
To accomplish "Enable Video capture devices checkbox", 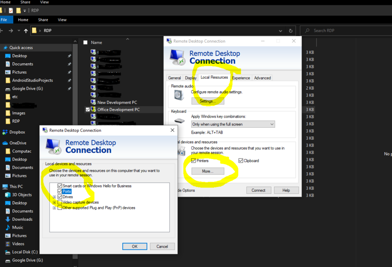I will 60,202.
